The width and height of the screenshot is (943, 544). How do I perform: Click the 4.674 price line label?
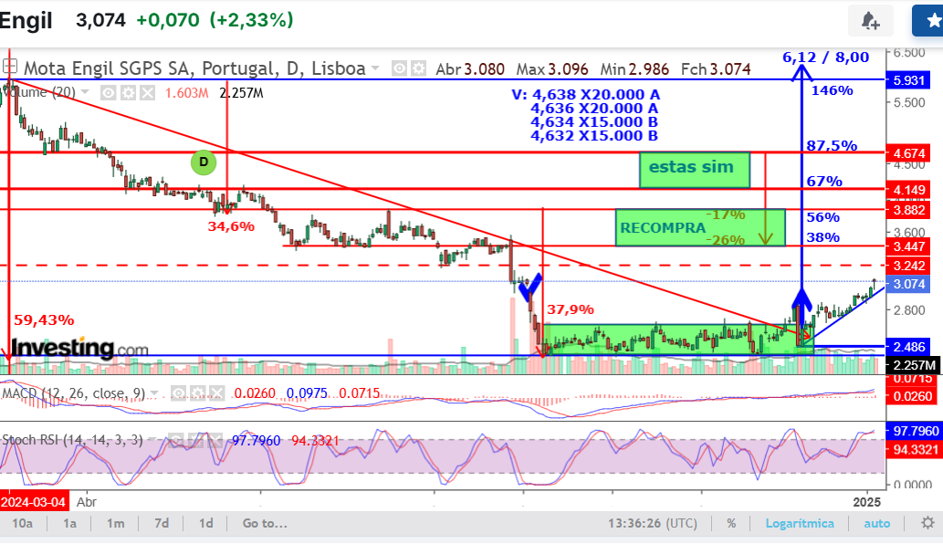[908, 154]
